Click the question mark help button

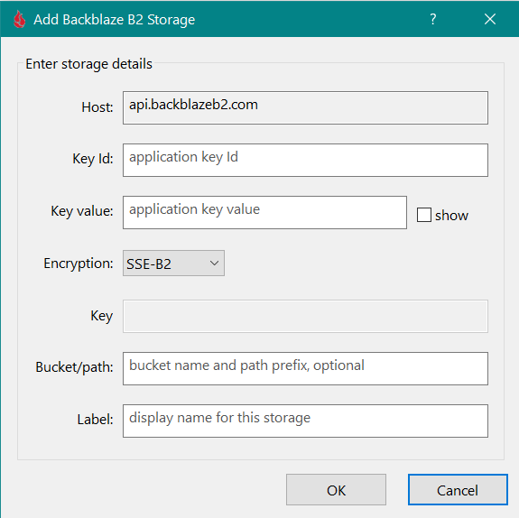click(433, 19)
